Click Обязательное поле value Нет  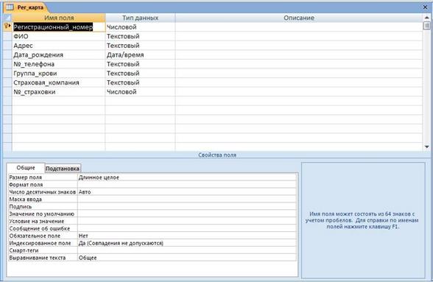tap(187, 236)
